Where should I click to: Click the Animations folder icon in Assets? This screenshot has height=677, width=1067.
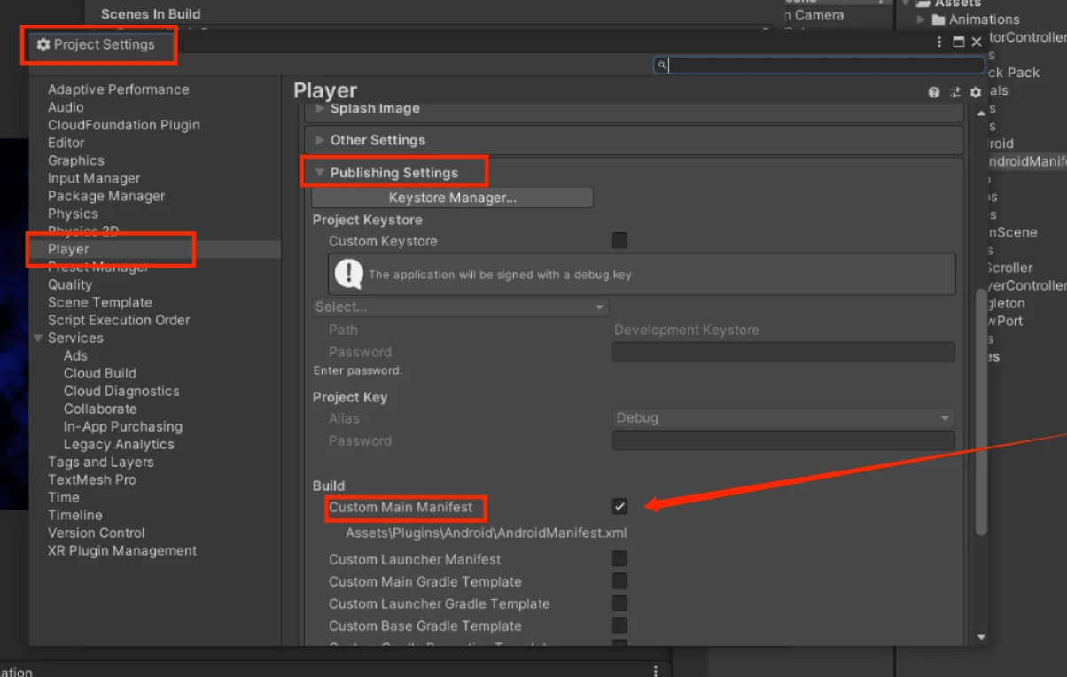[938, 19]
